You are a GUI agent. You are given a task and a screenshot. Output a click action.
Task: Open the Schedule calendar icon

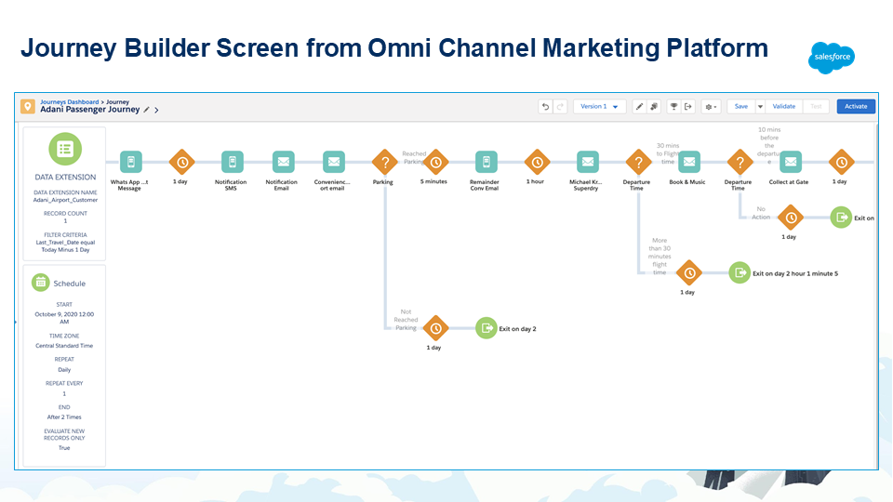click(x=40, y=283)
